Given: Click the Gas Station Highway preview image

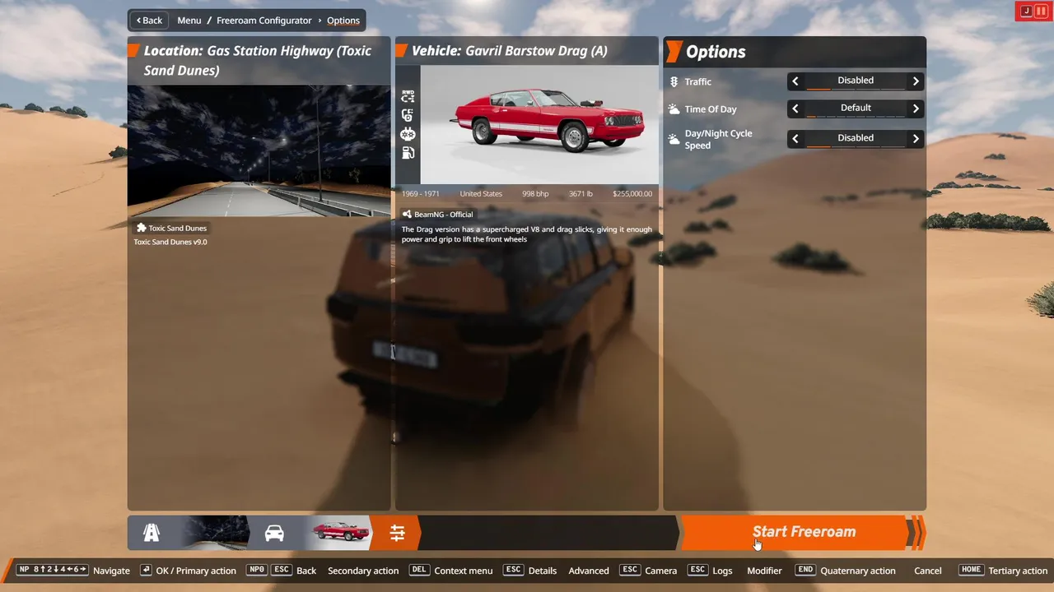Looking at the screenshot, I should [x=259, y=150].
